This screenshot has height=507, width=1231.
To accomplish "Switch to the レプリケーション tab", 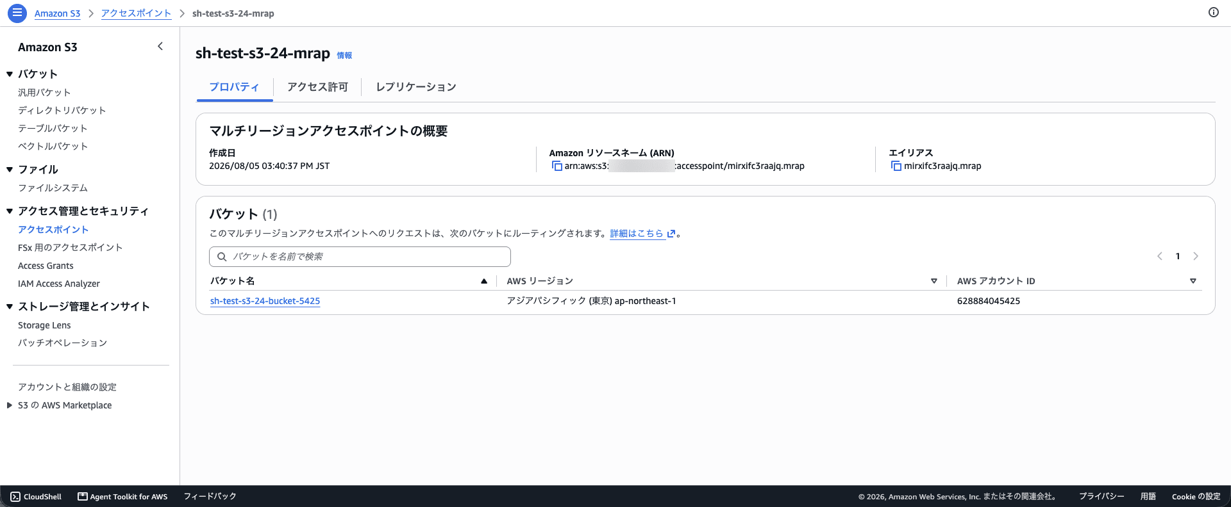I will coord(415,87).
